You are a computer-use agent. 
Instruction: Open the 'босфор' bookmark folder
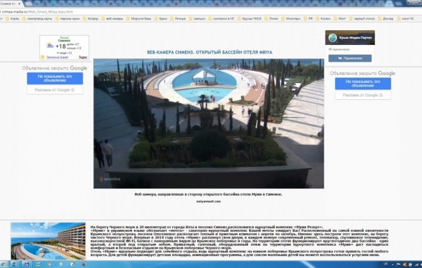(90, 19)
